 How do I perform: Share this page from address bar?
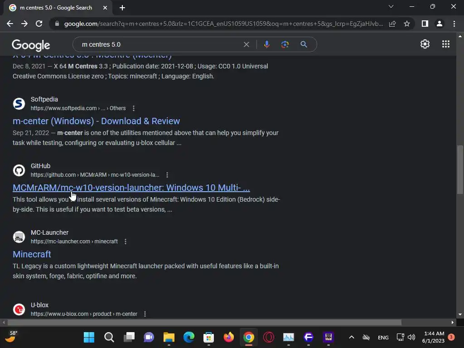(392, 24)
